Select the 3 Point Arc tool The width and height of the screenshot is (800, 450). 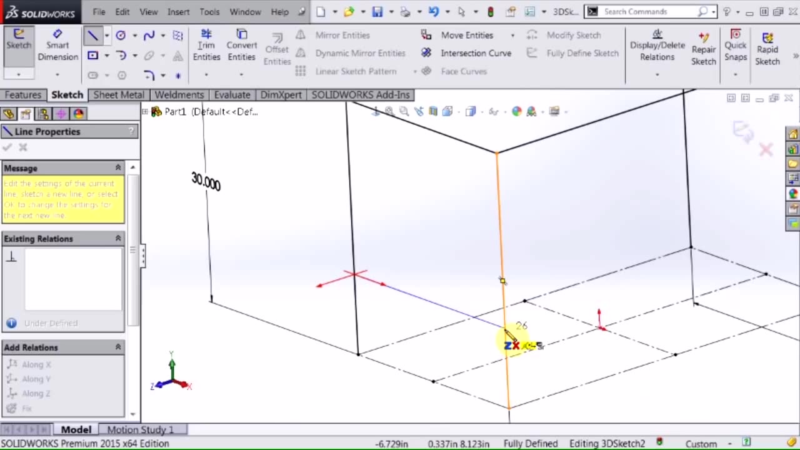pyautogui.click(x=121, y=56)
